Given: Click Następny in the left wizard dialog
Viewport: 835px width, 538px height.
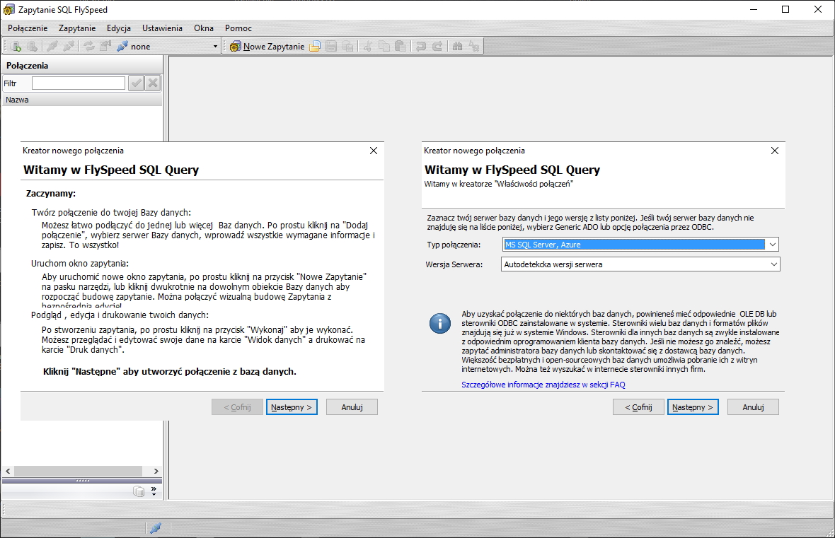Looking at the screenshot, I should point(292,407).
